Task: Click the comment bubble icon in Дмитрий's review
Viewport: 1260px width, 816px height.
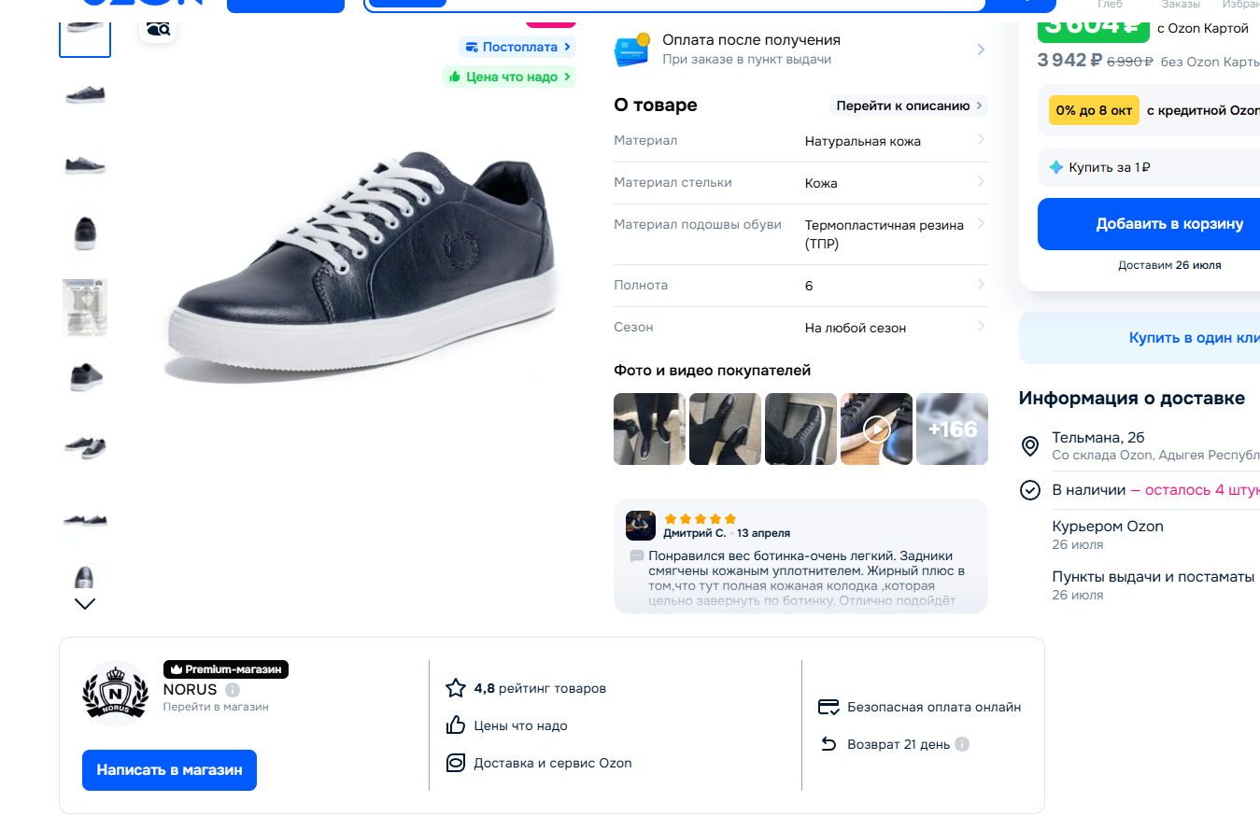Action: tap(637, 556)
